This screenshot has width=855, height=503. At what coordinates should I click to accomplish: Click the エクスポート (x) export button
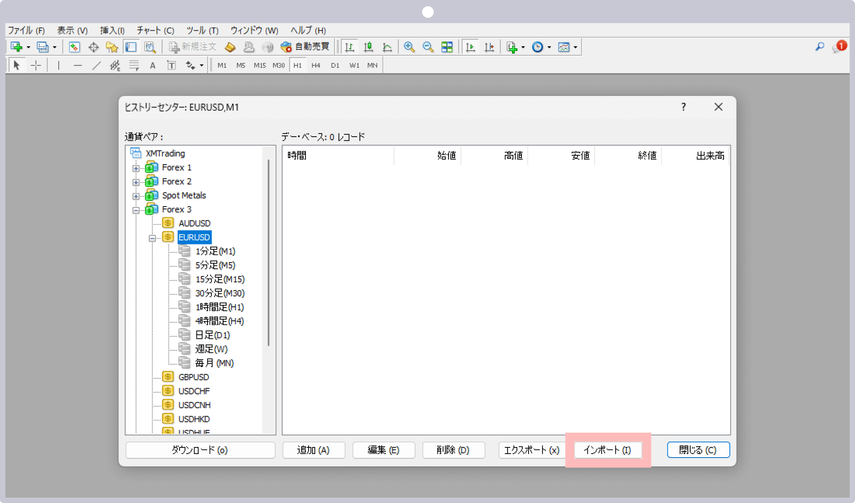pyautogui.click(x=532, y=450)
